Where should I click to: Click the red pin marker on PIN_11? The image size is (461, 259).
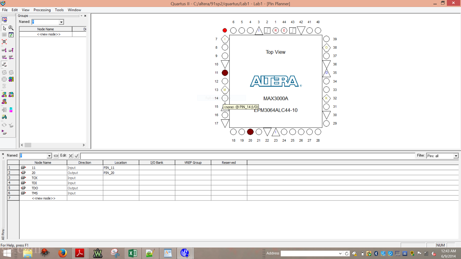(x=225, y=73)
